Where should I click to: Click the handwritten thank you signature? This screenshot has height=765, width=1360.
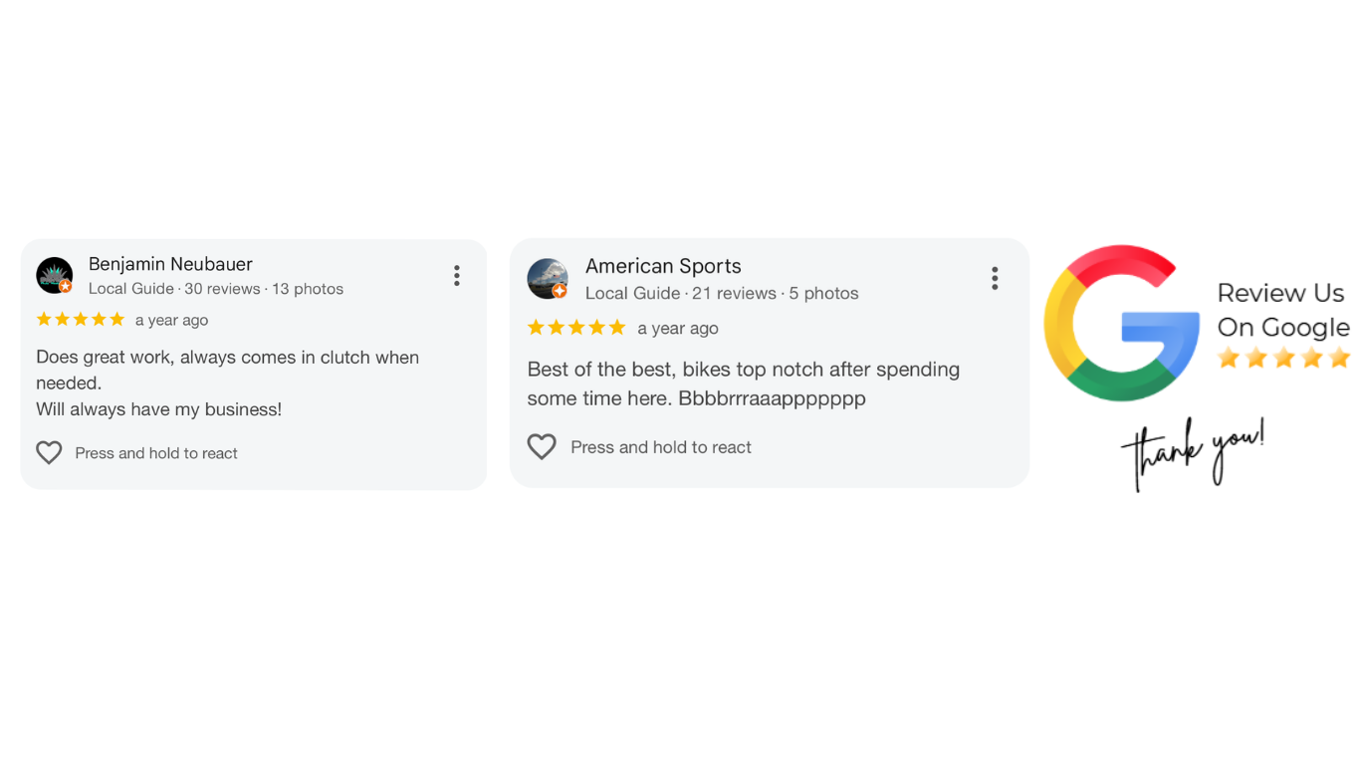pyautogui.click(x=1193, y=453)
